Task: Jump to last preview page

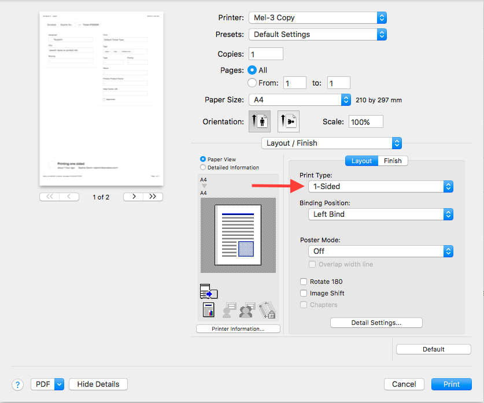Action: point(153,197)
